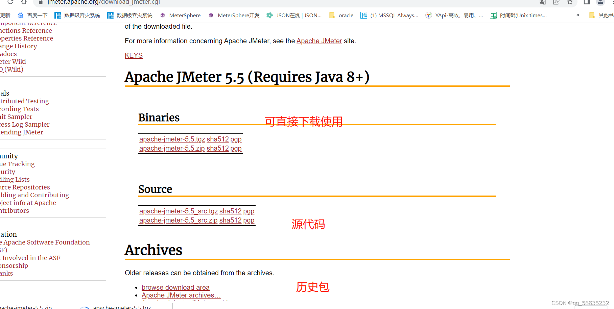The image size is (614, 309).
Task: Click the home icon in the browser toolbar
Action: tap(23, 2)
